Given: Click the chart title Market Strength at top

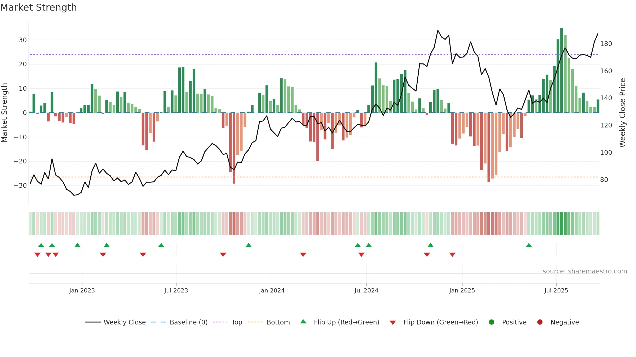Looking at the screenshot, I should (x=38, y=7).
